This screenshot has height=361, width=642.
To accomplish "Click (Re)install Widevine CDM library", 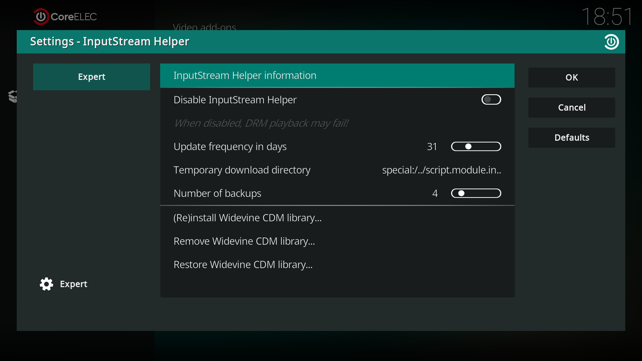I will (x=247, y=218).
